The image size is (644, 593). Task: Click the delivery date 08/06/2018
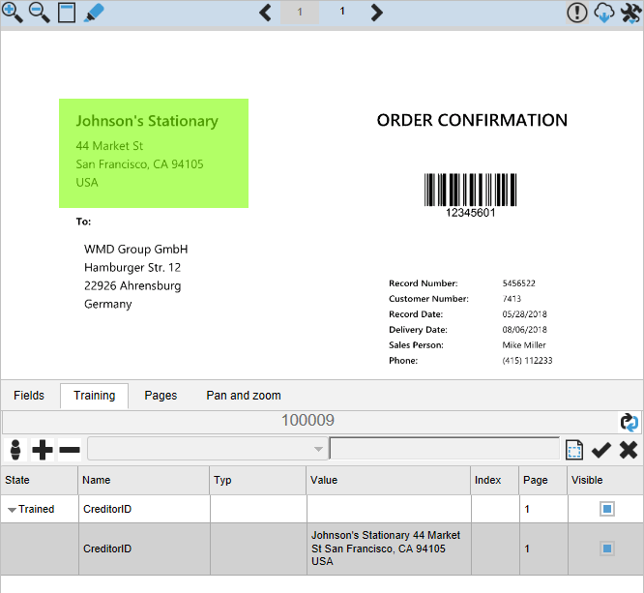click(524, 330)
